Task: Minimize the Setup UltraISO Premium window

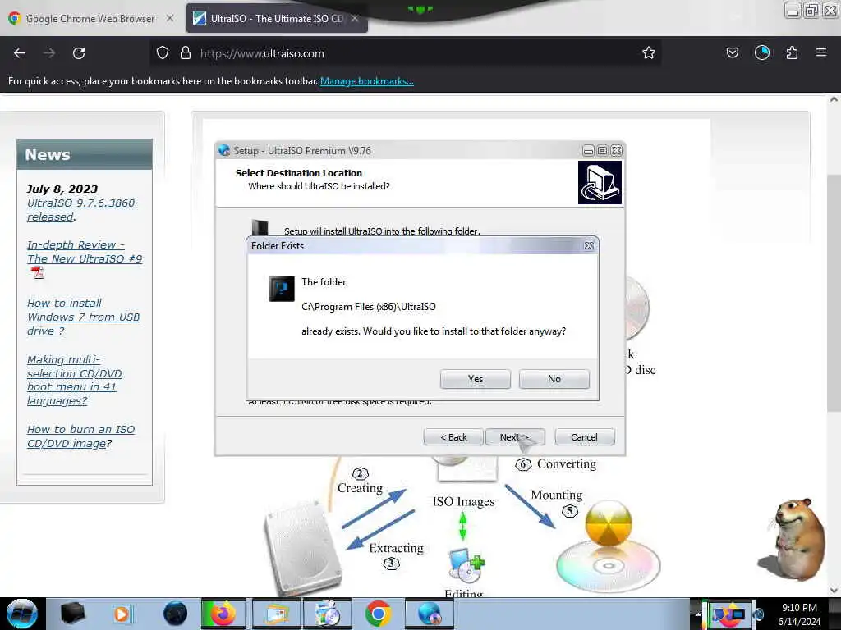Action: pyautogui.click(x=588, y=151)
